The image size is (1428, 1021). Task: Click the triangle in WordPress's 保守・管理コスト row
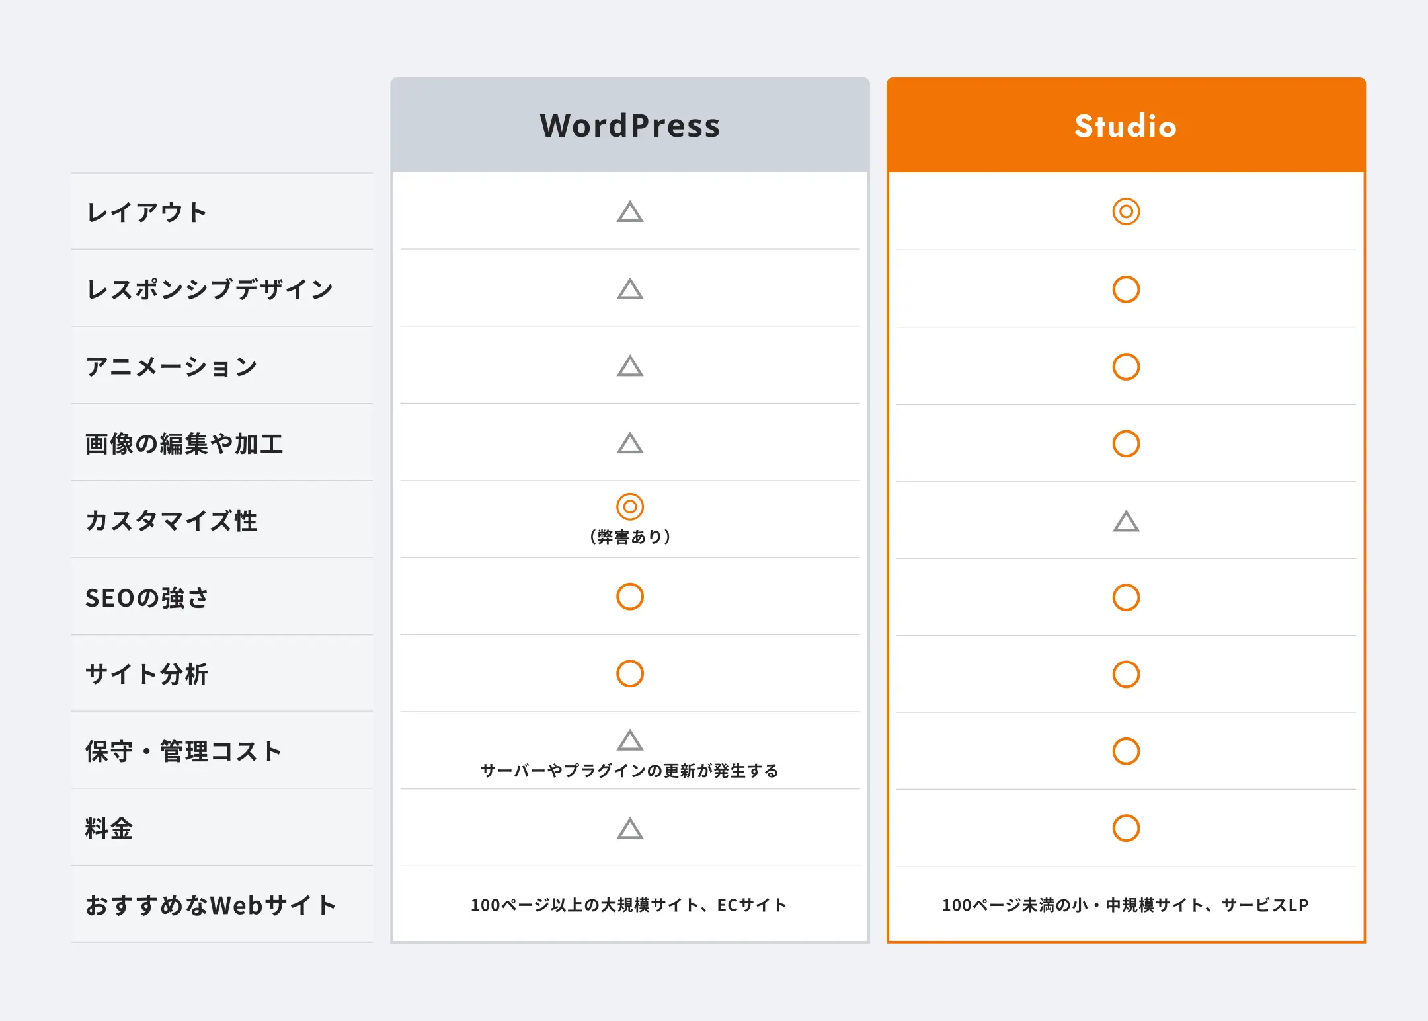pyautogui.click(x=629, y=740)
